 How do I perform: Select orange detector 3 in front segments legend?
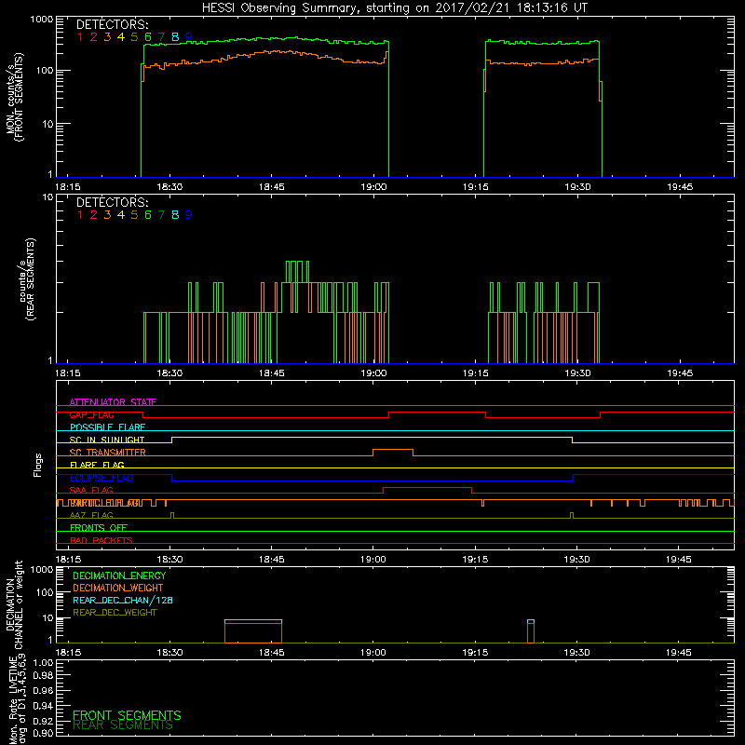[107, 37]
